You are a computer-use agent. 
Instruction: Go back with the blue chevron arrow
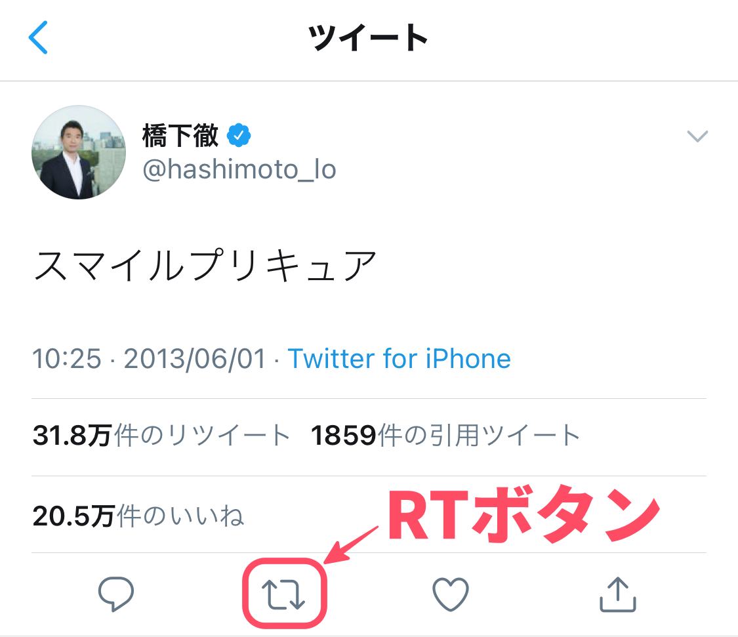click(x=38, y=37)
